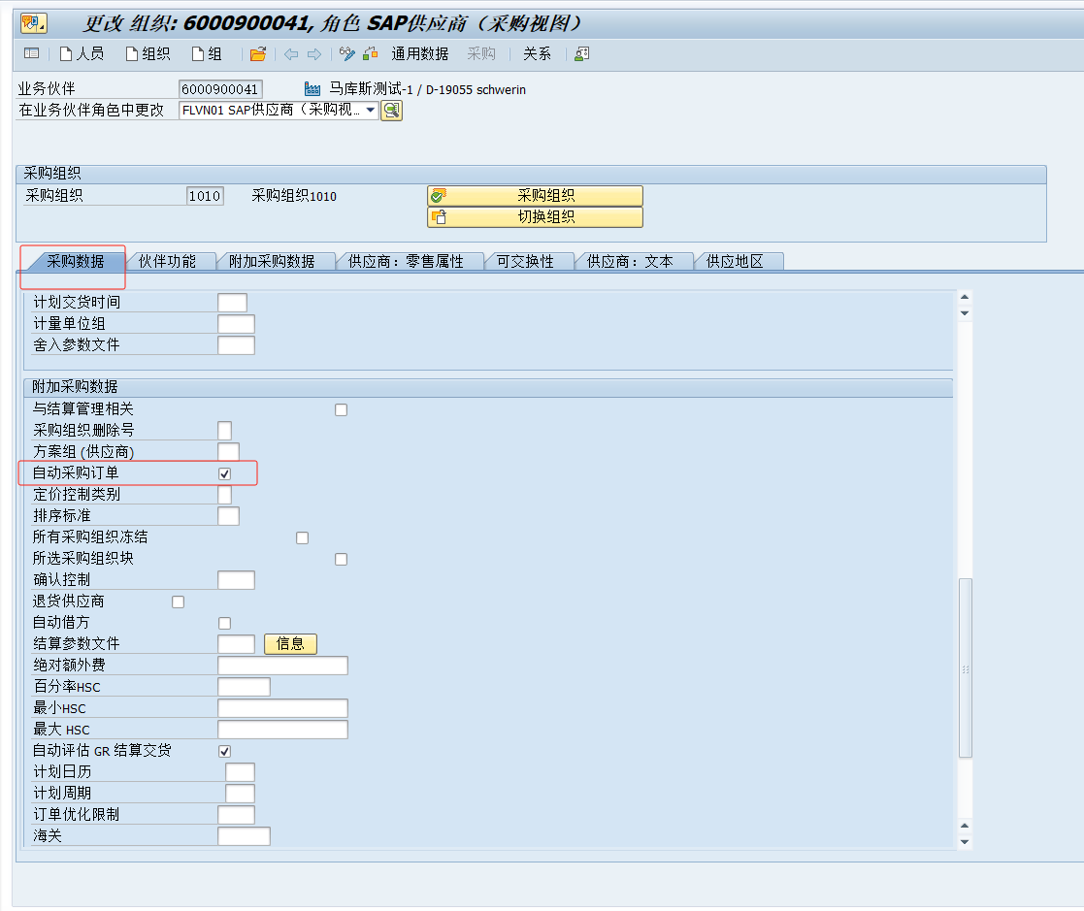Open 关系 relationships view
The height and width of the screenshot is (911, 1084).
[538, 53]
